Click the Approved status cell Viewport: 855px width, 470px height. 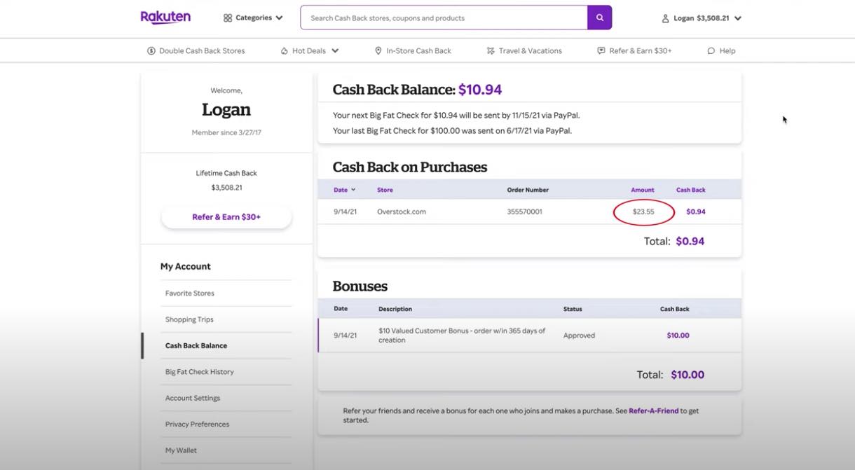tap(579, 336)
